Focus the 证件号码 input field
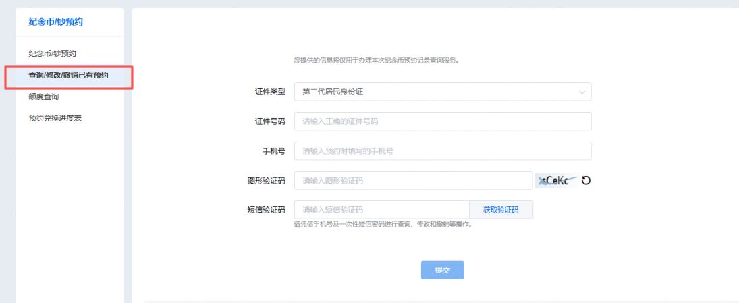Screen dimensions: 739x303 [x=443, y=121]
